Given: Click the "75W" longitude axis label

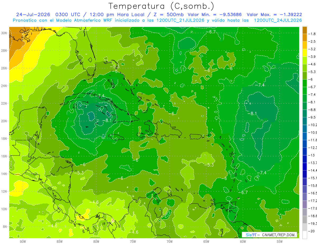Looking at the screenshot, I should click(x=133, y=242).
